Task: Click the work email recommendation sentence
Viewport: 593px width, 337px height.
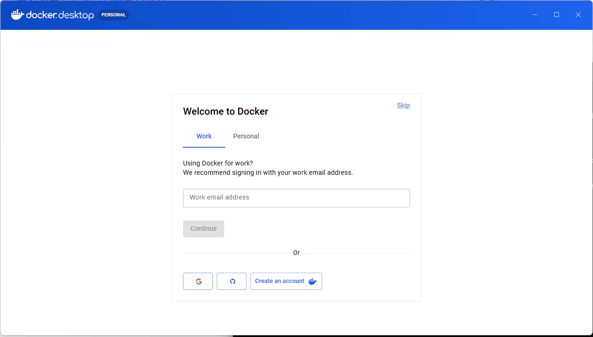Action: coord(268,172)
